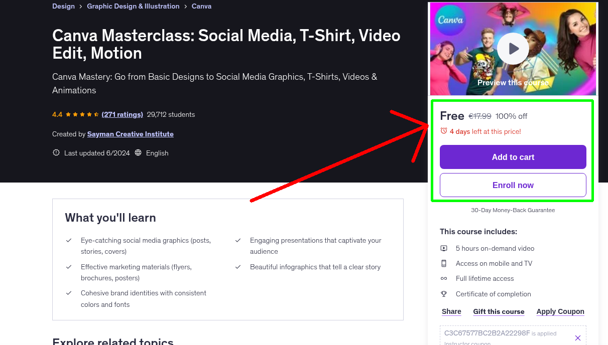Click the infinity lifetime access icon
This screenshot has height=345, width=608.
[444, 278]
